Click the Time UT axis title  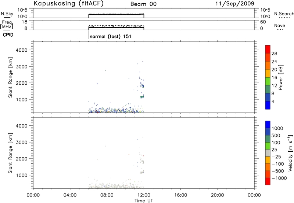coord(144,200)
